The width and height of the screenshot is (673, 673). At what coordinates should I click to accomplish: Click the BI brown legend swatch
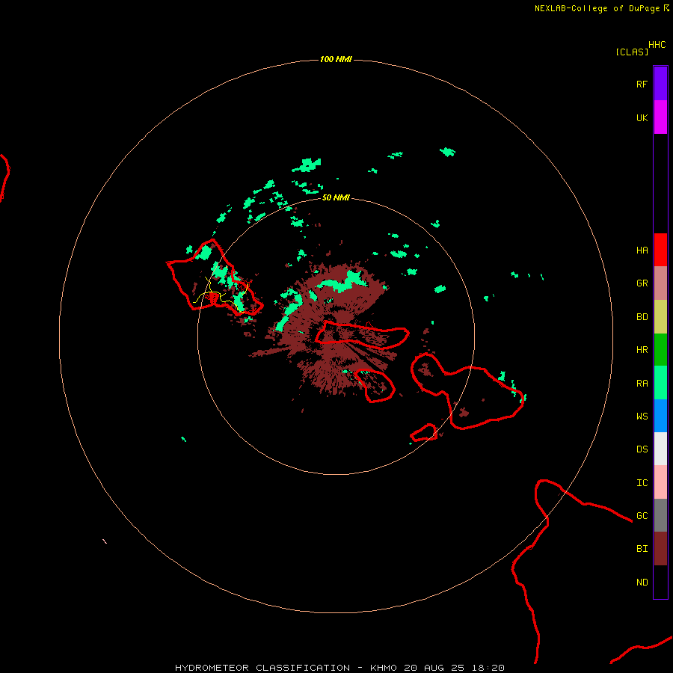pos(660,549)
